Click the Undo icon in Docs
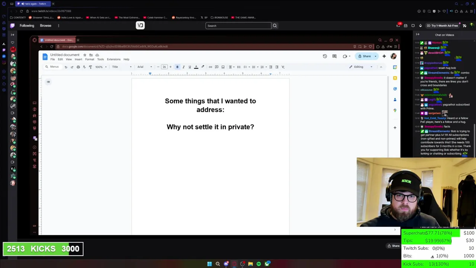The image size is (476, 268). coord(66,67)
